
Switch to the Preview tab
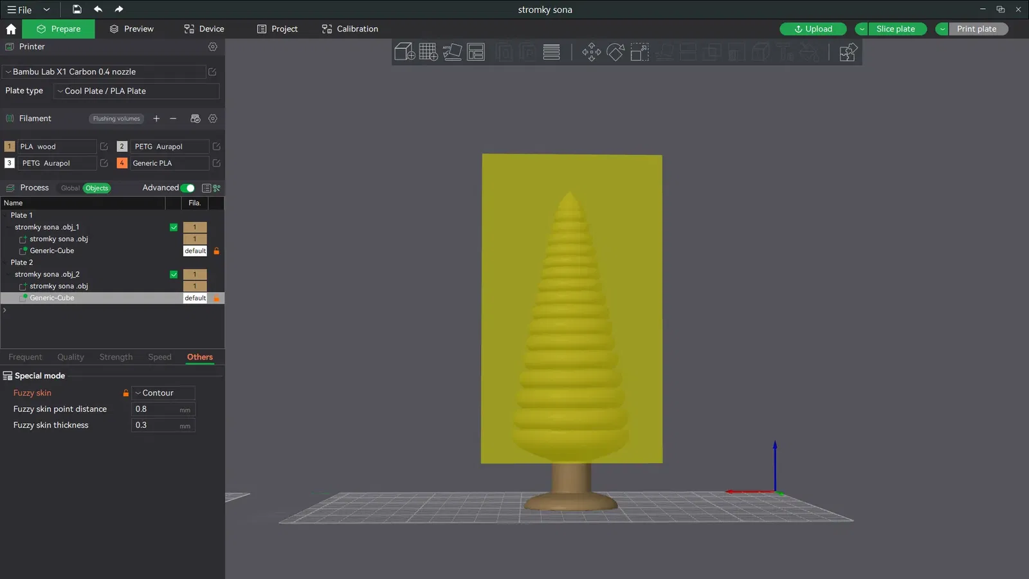(x=131, y=29)
